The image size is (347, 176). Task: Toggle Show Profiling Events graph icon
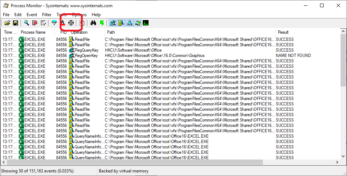(x=146, y=23)
